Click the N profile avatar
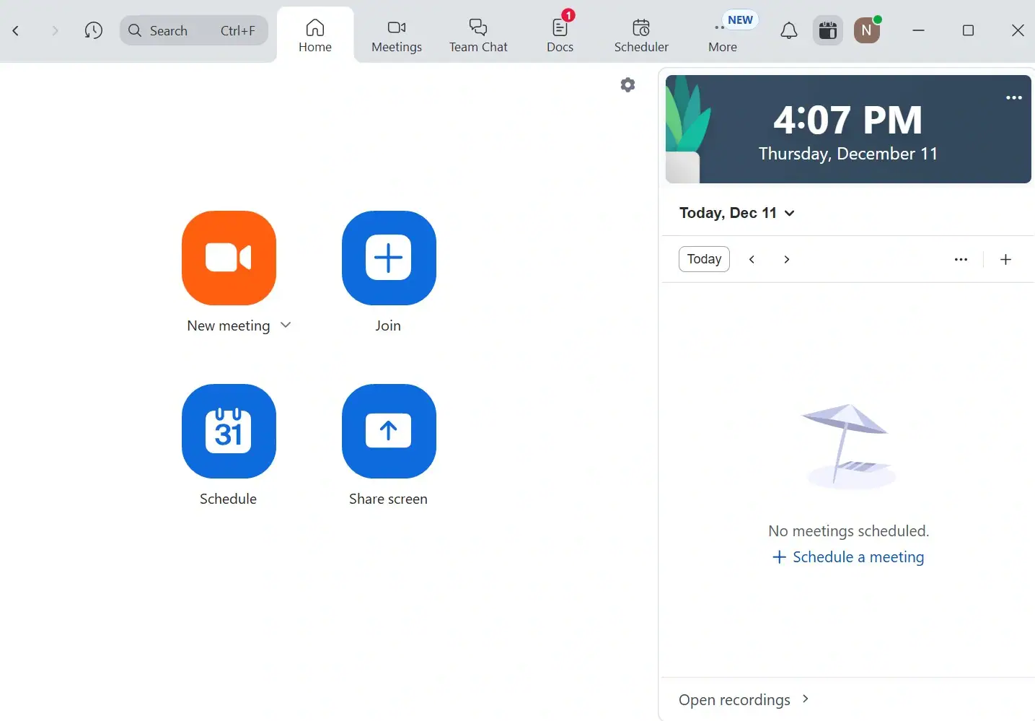The width and height of the screenshot is (1035, 721). pyautogui.click(x=866, y=31)
